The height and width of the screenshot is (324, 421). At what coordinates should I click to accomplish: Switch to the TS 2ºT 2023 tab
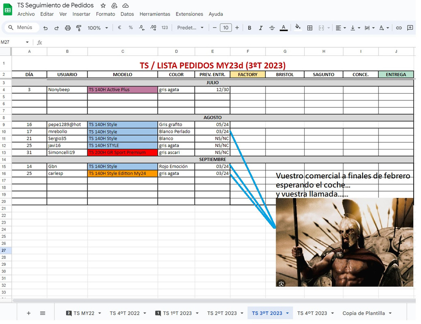[x=222, y=313]
